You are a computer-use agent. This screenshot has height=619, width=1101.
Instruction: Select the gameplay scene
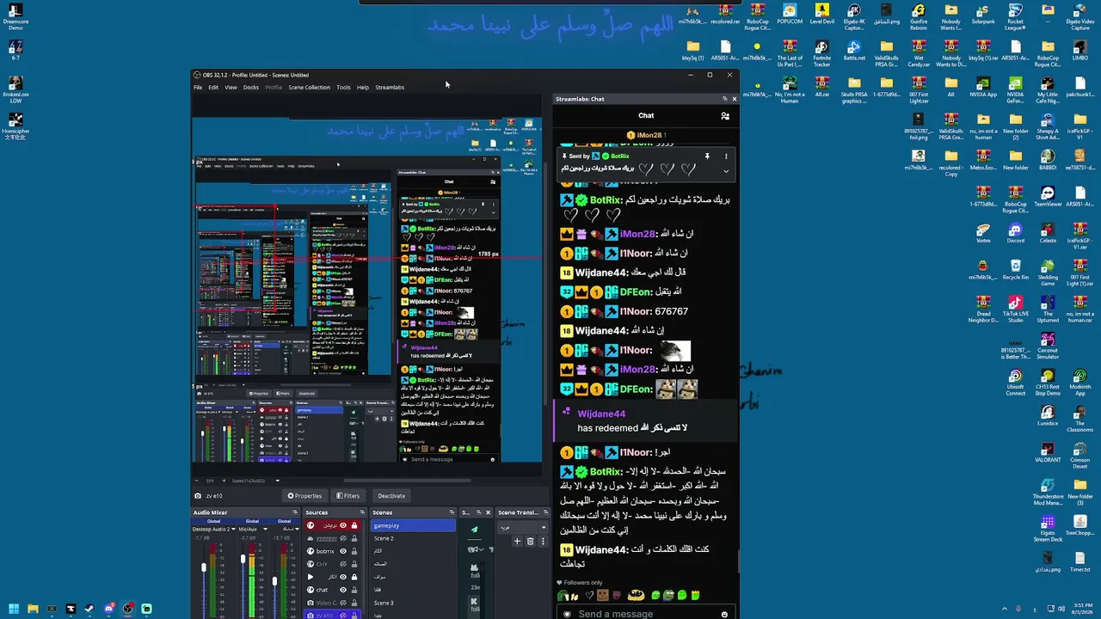412,525
